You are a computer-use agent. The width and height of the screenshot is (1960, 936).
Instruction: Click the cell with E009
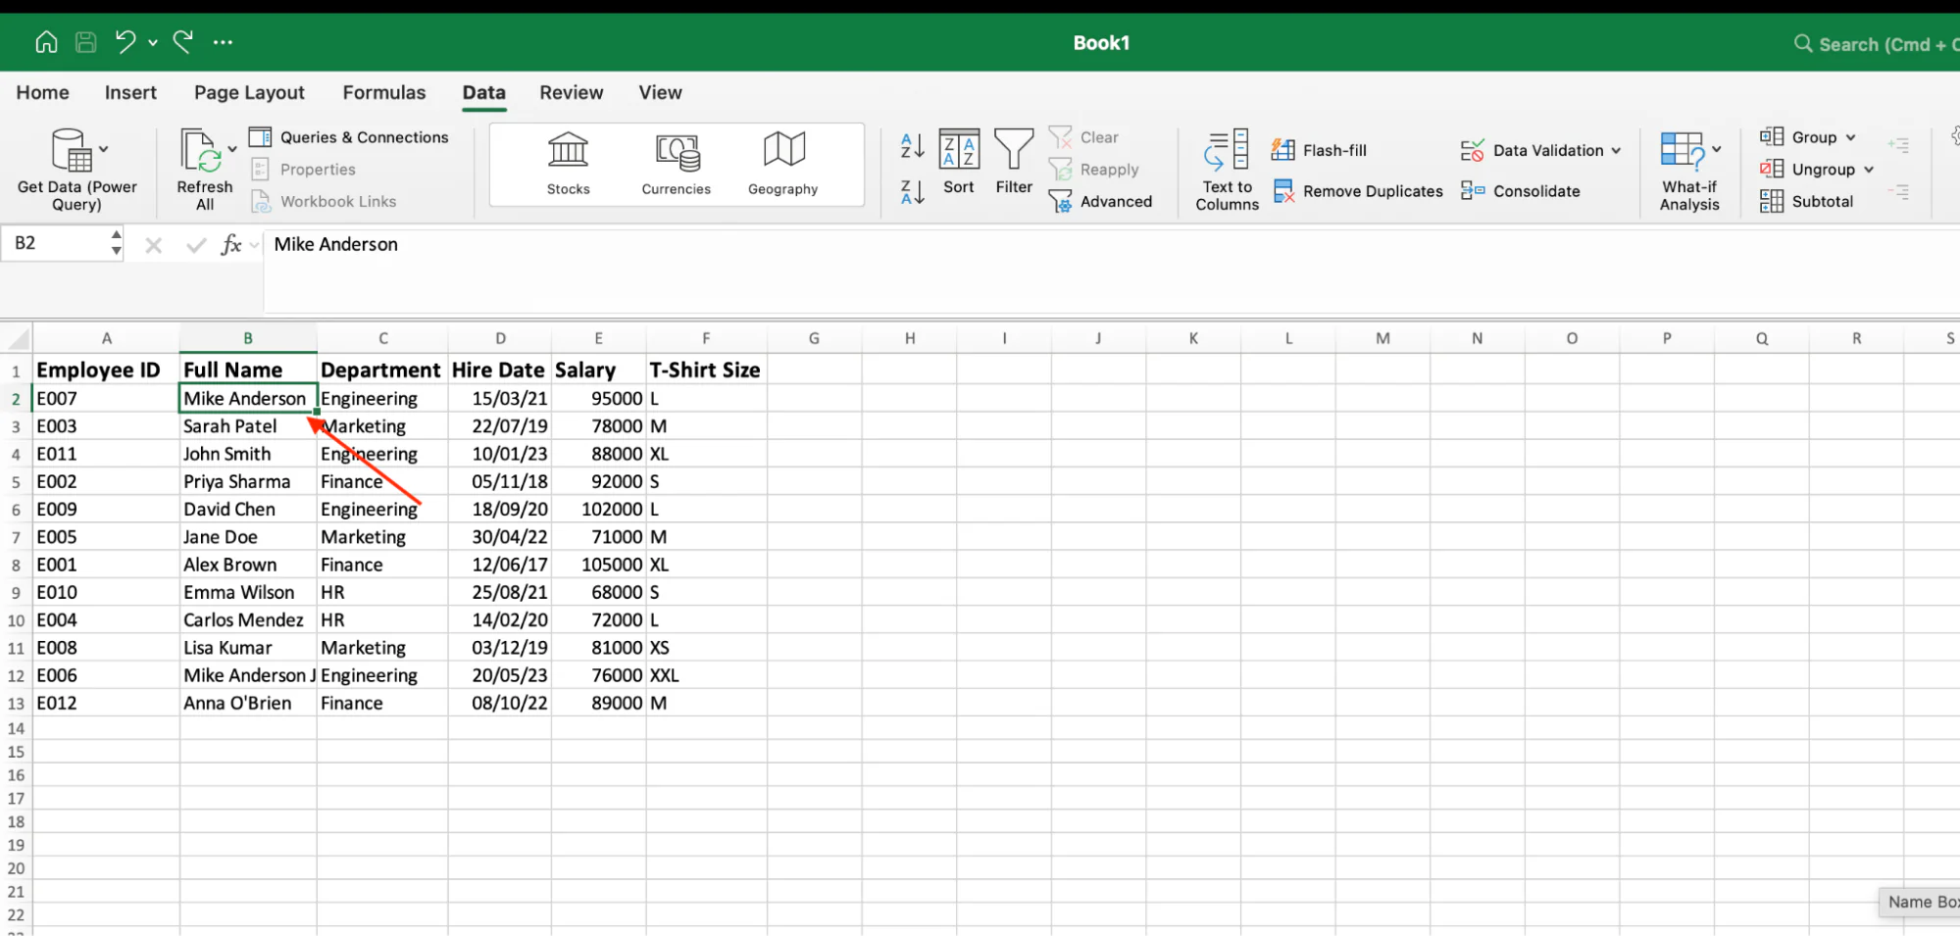point(106,509)
